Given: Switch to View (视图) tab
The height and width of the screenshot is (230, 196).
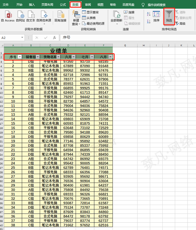Looking at the screenshot, I should pyautogui.click(x=100, y=5).
